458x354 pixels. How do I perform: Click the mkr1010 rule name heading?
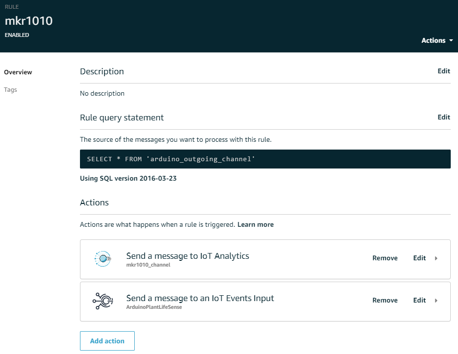[29, 21]
